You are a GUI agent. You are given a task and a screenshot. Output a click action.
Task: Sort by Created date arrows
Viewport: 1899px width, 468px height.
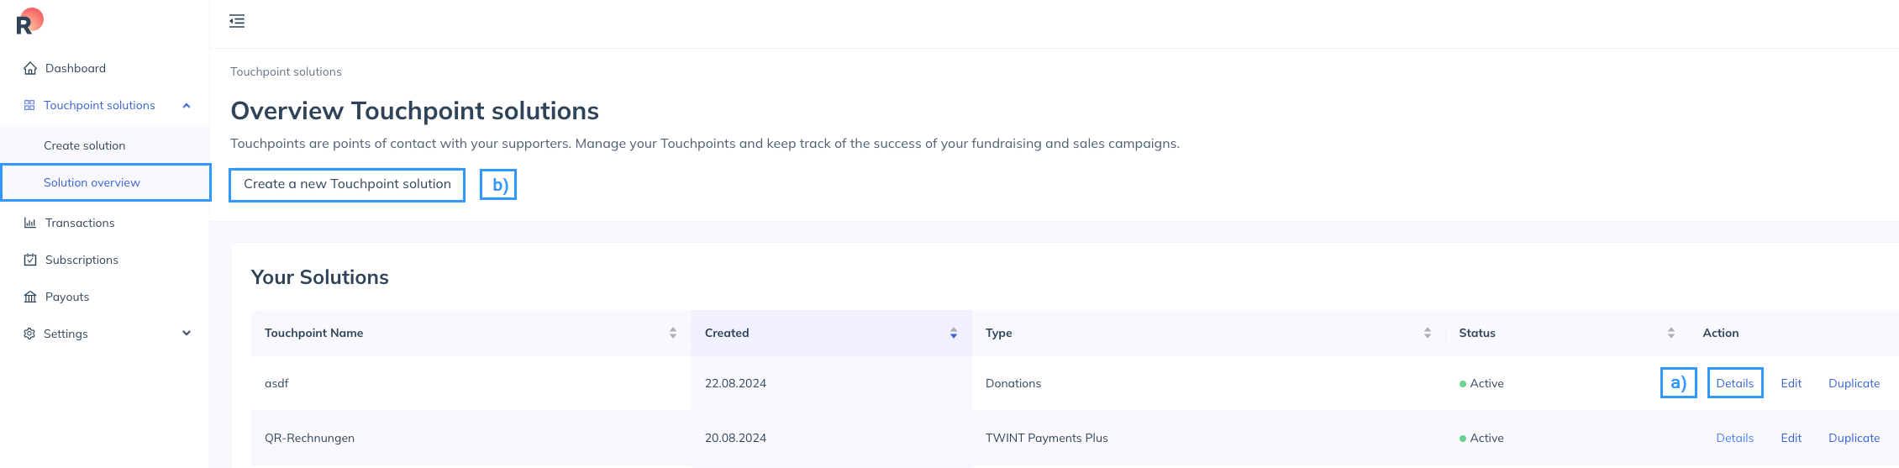(x=954, y=333)
